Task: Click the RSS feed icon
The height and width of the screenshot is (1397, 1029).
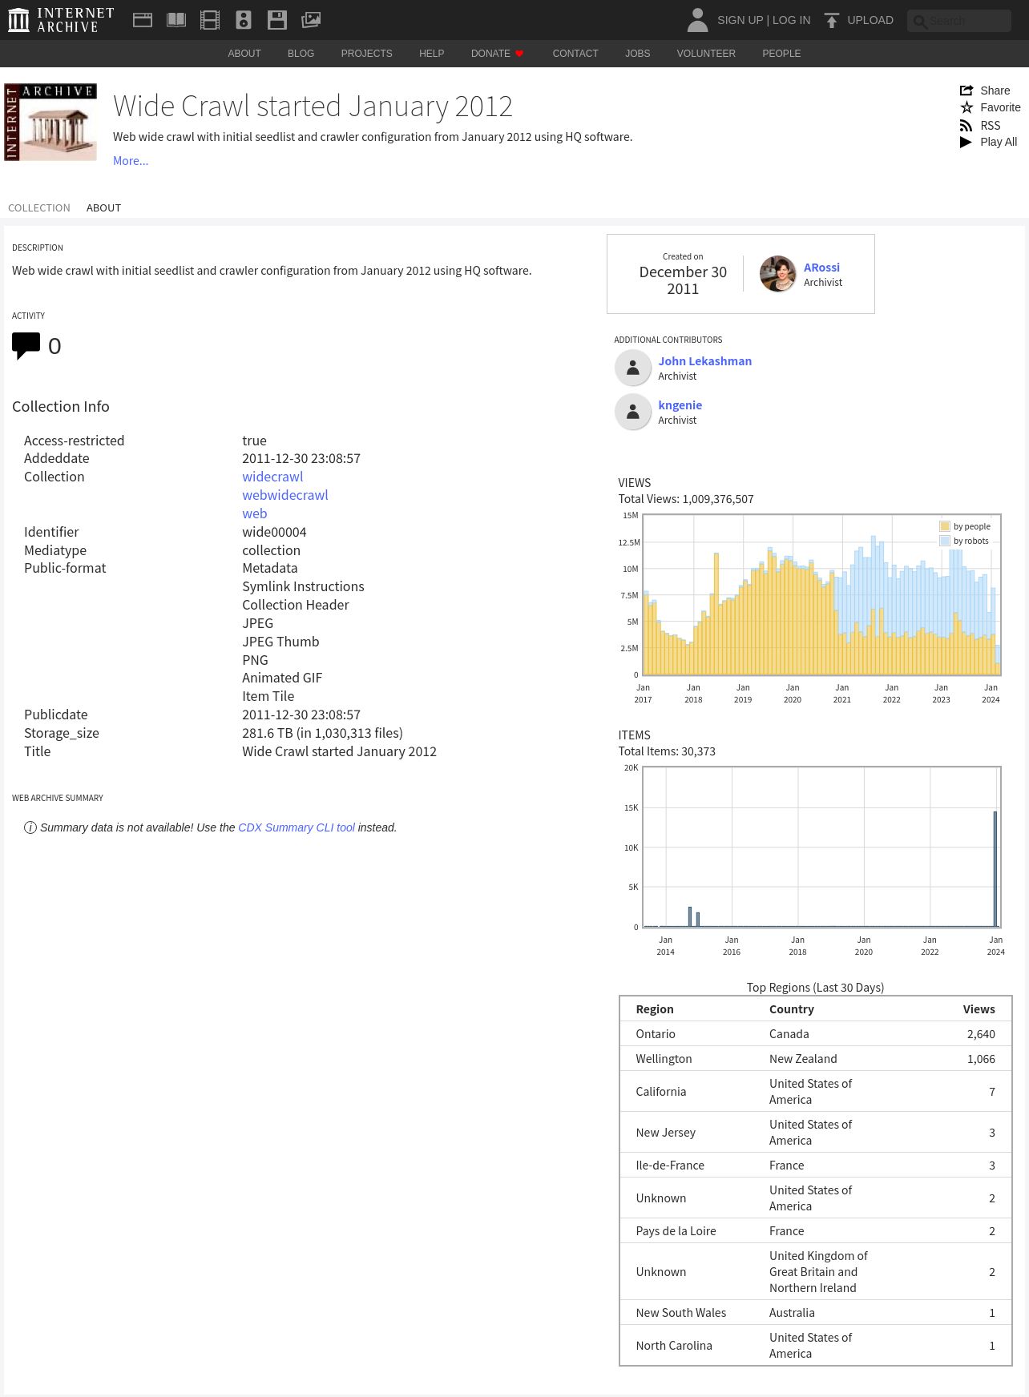Action: 966,126
